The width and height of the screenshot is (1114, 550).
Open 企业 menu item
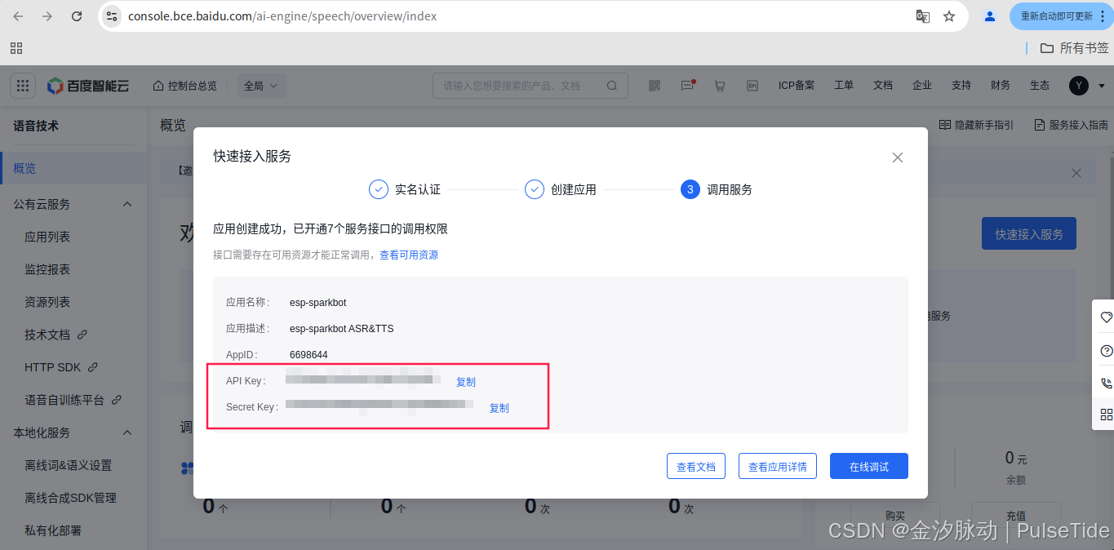922,86
